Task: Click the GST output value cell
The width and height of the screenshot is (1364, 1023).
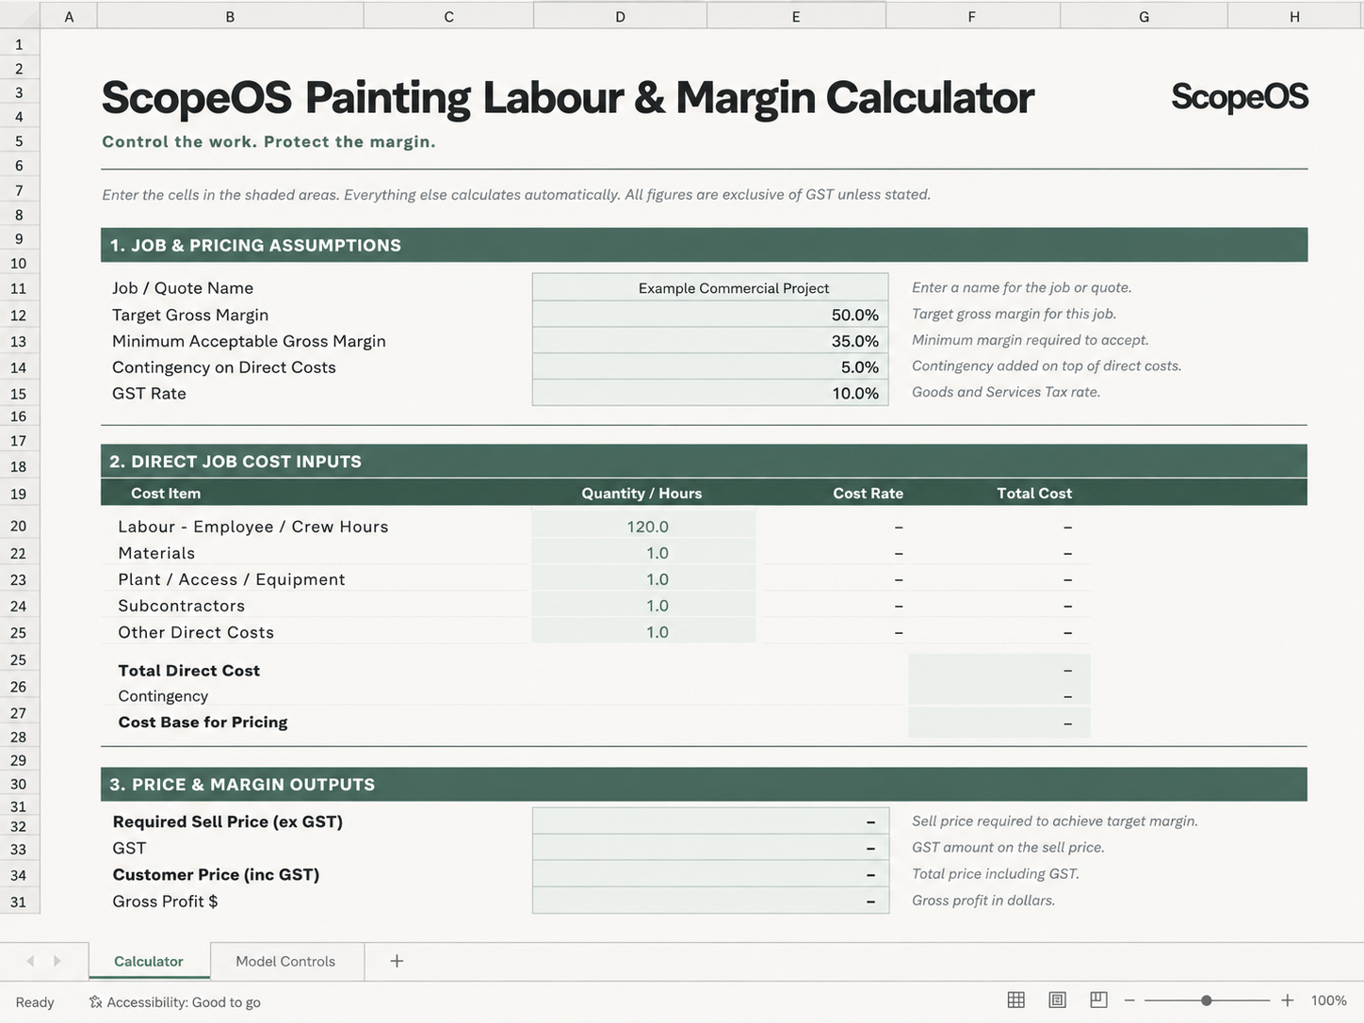Action: click(710, 847)
